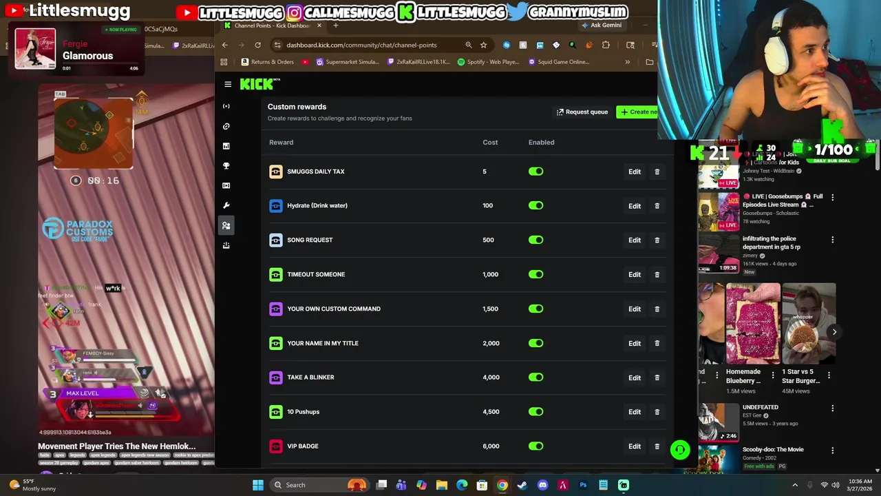Delete the Hydrate (Drink water) reward

coord(657,206)
